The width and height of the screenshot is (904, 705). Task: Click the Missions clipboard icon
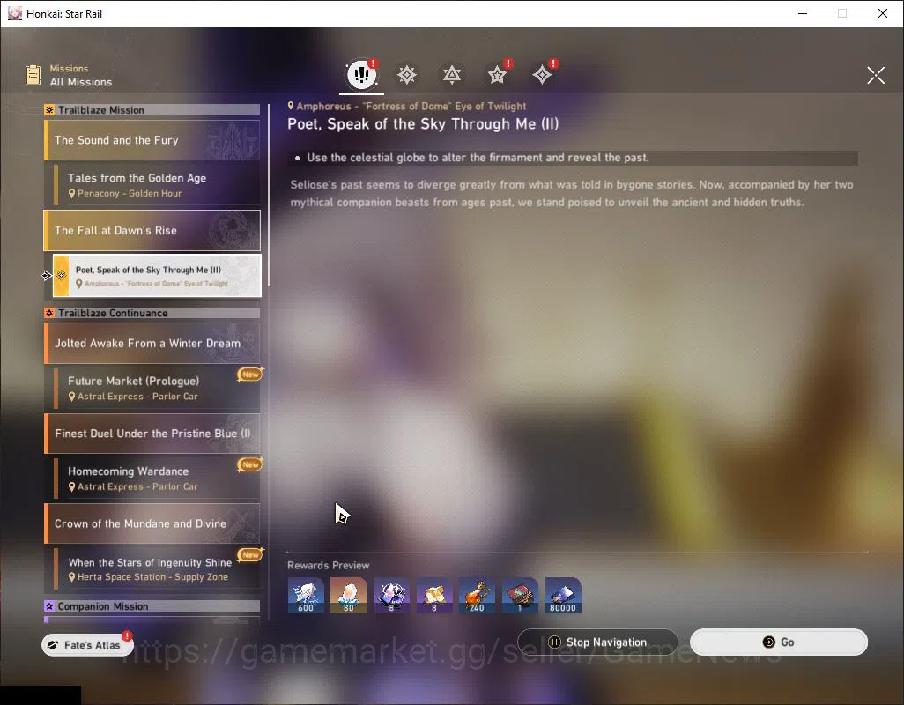(x=33, y=75)
